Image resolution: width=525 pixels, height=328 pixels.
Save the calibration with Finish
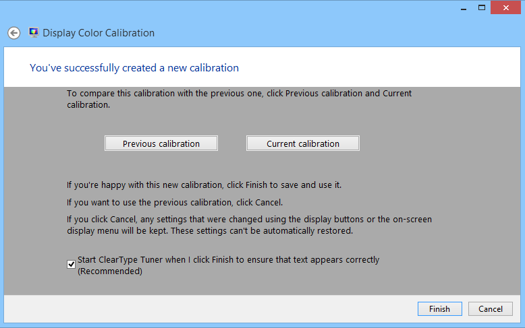[x=439, y=309]
